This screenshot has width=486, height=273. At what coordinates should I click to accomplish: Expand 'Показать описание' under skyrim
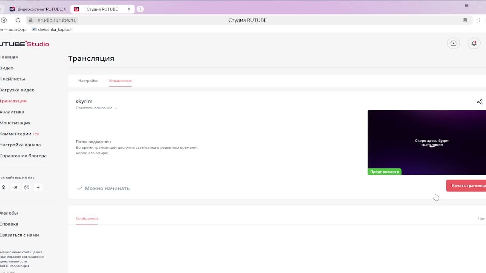tap(96, 108)
